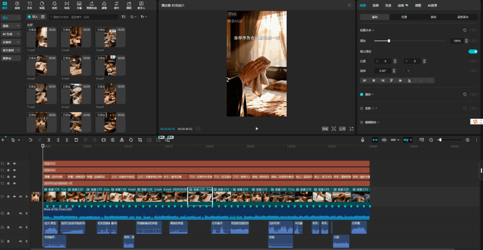Click the delete trash icon in timeline toolbar

click(76, 140)
